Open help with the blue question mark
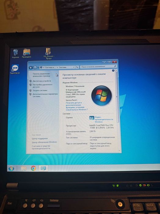160x214 pixels. click(x=113, y=70)
